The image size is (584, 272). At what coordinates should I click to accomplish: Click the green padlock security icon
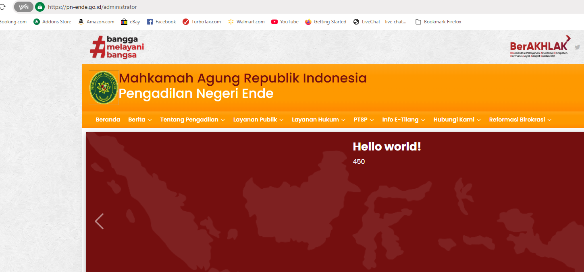tap(39, 7)
